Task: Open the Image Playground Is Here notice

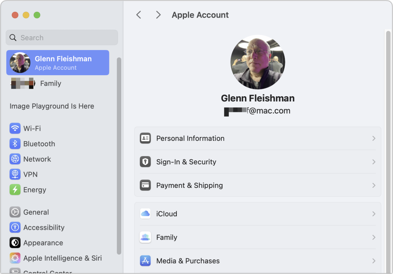Action: [52, 106]
